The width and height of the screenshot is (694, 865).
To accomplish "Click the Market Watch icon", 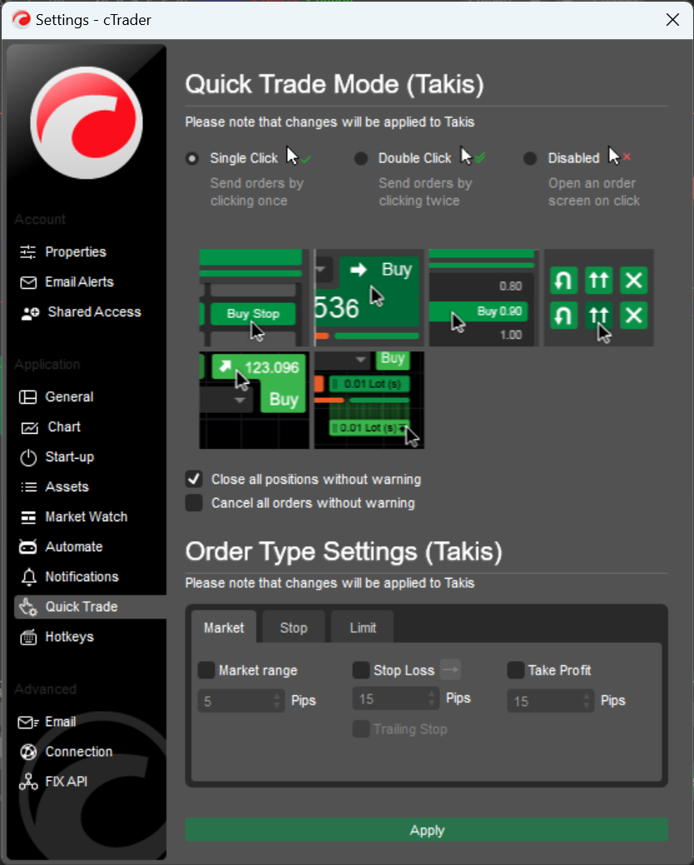I will pos(28,518).
